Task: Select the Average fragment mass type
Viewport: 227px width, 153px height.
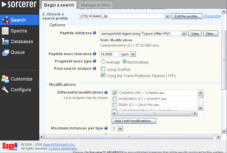Action: [103, 62]
